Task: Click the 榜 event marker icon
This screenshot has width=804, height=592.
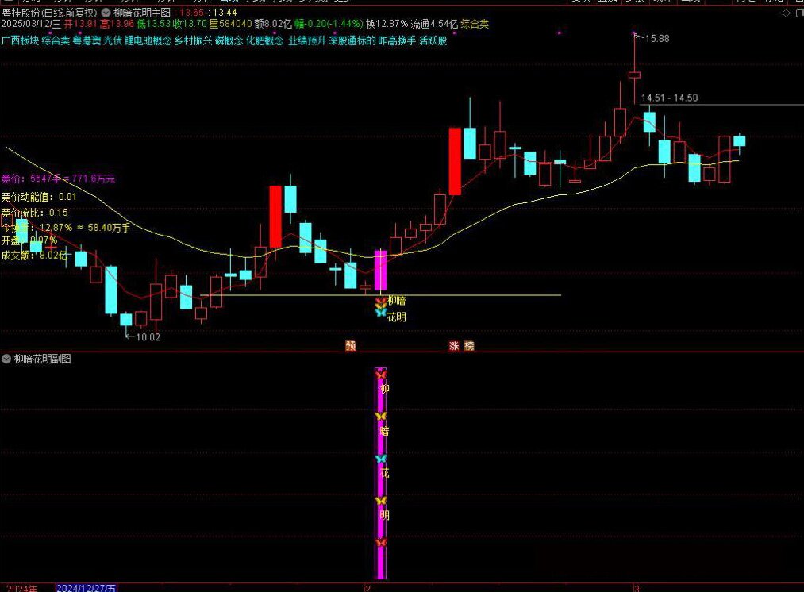Action: pos(469,345)
